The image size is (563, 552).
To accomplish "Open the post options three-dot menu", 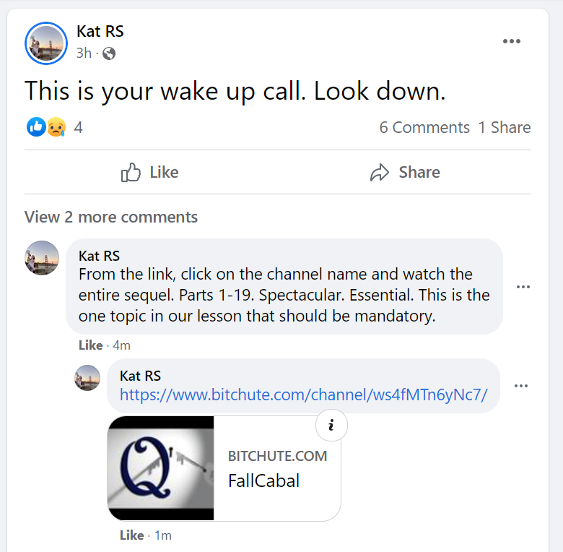I will pos(511,41).
